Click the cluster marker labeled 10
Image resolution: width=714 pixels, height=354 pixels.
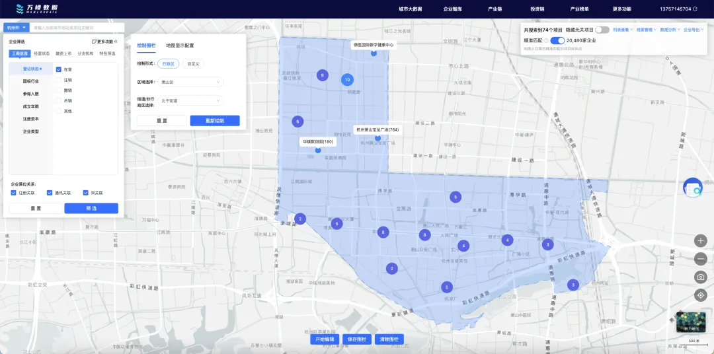[x=348, y=80]
